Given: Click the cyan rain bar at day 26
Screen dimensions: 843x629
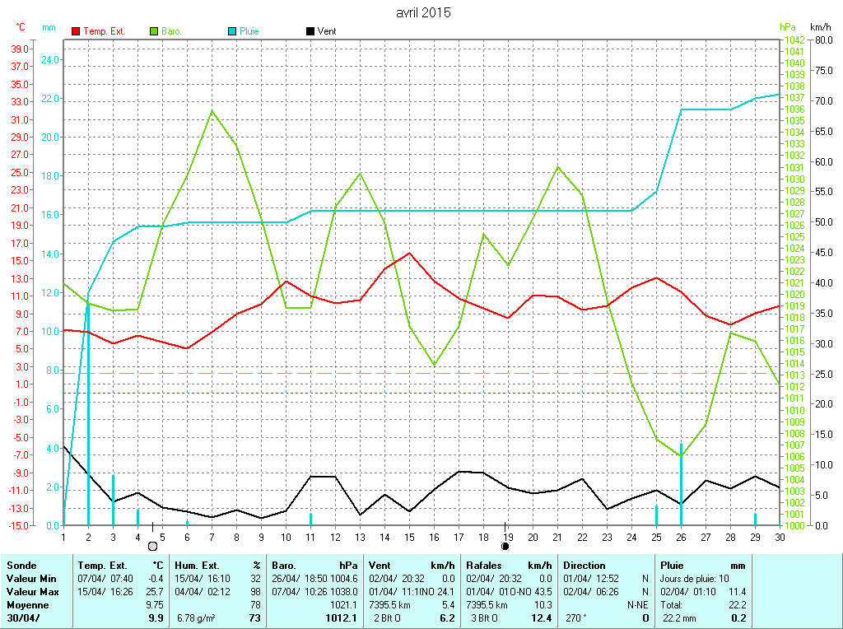Looking at the screenshot, I should pos(681,486).
